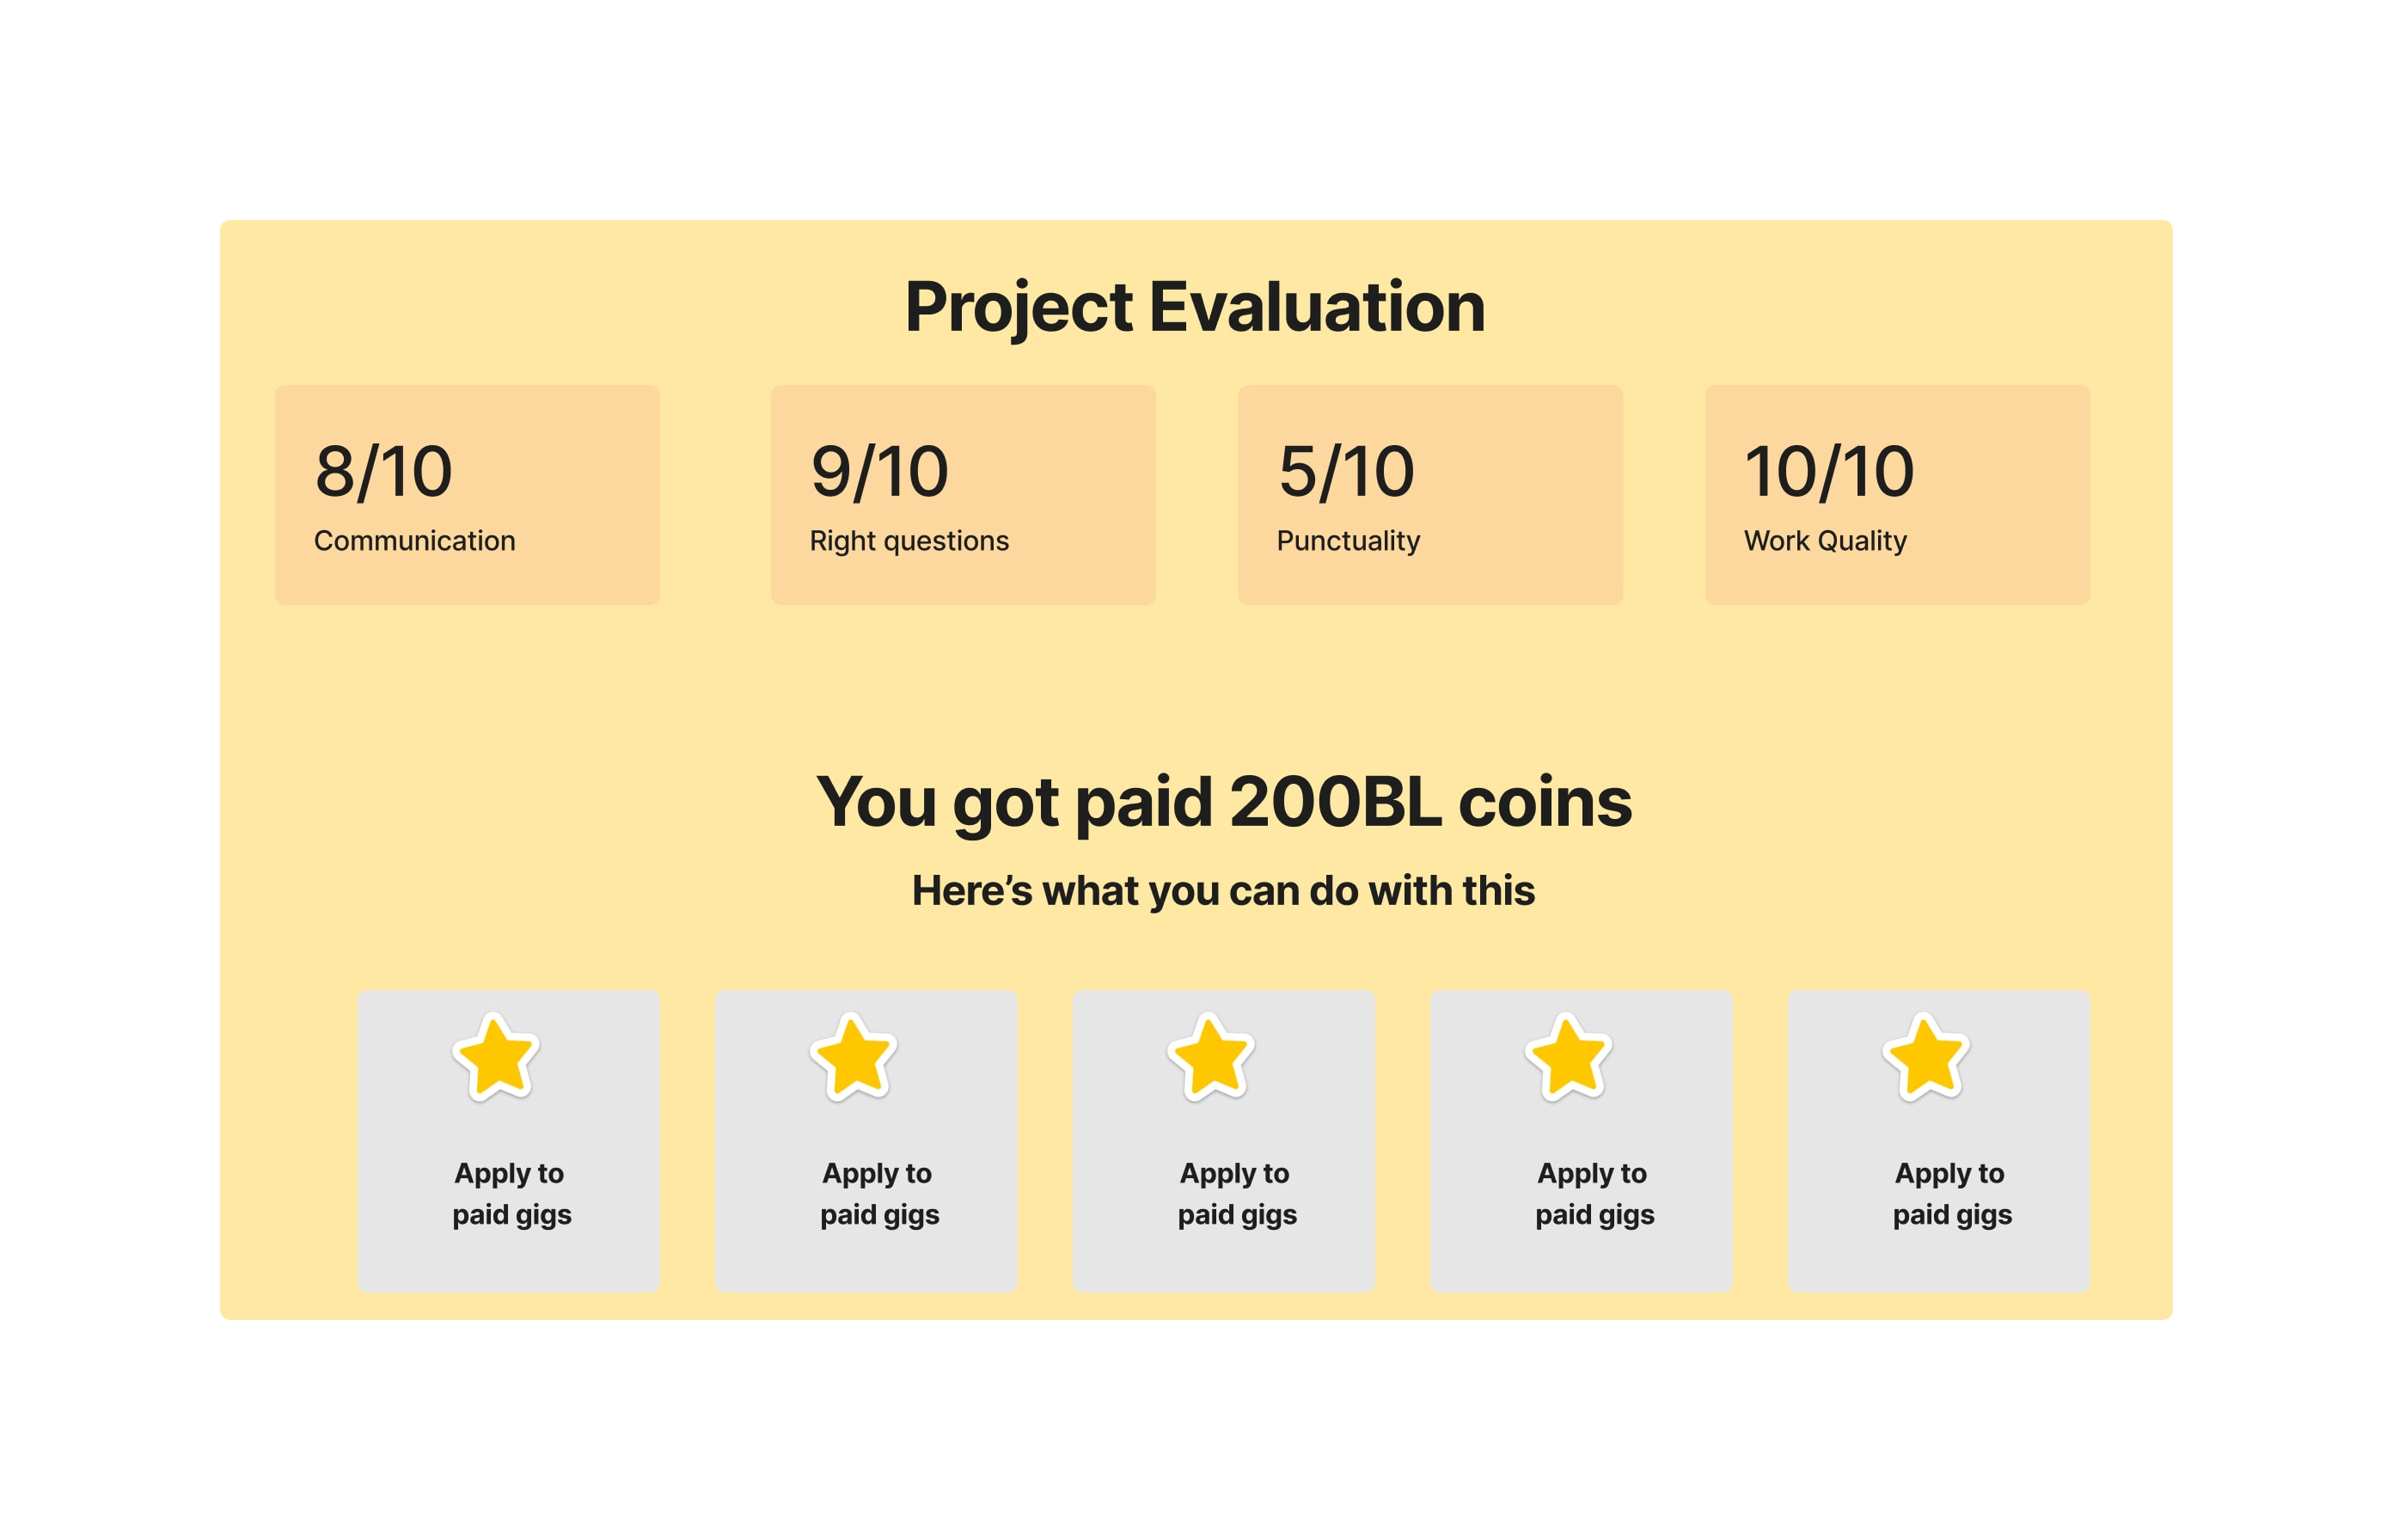
Task: Open the 9/10 Right questions score card
Action: click(963, 494)
